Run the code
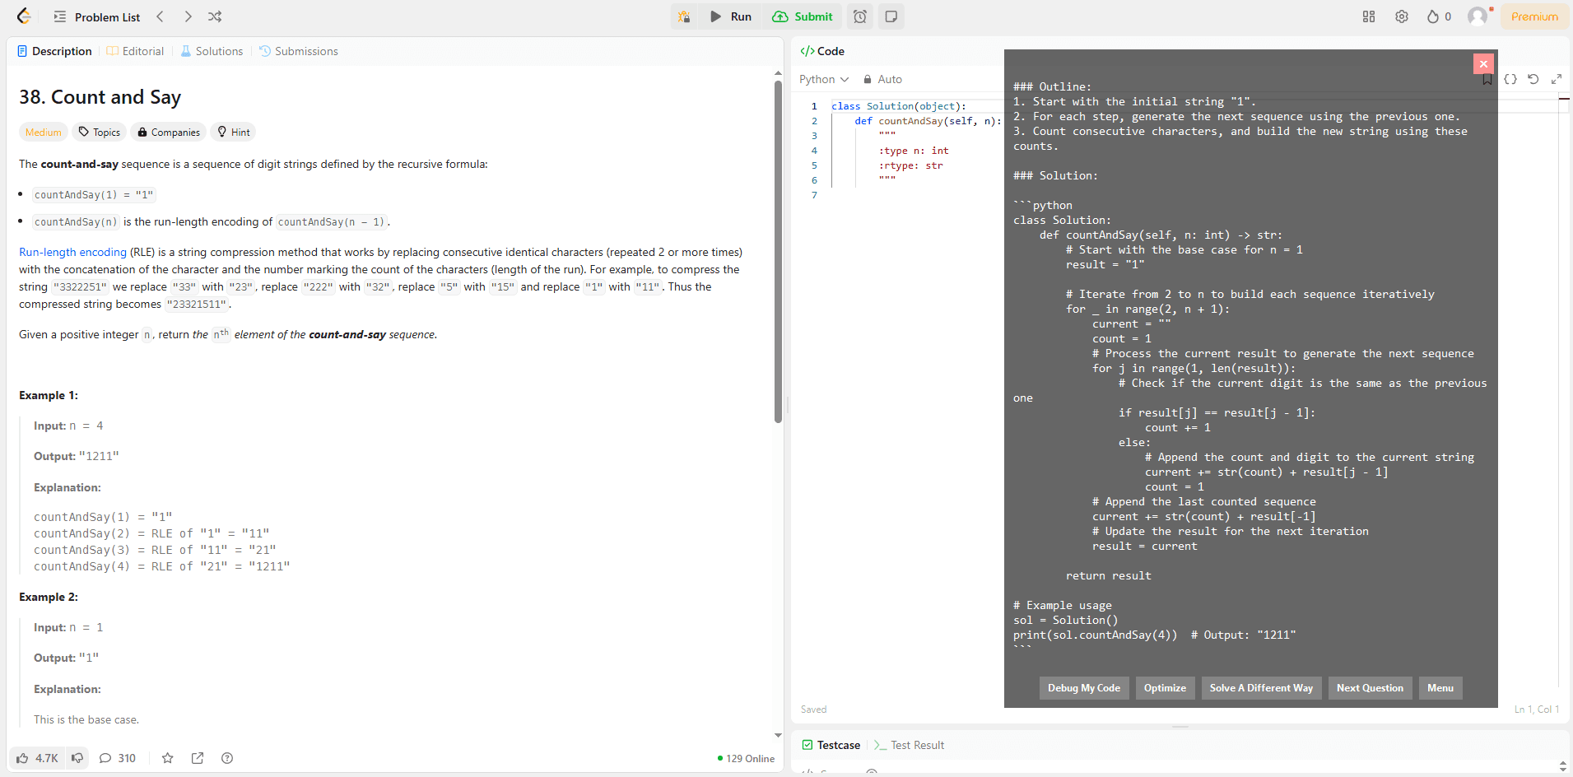The height and width of the screenshot is (777, 1573). point(731,16)
